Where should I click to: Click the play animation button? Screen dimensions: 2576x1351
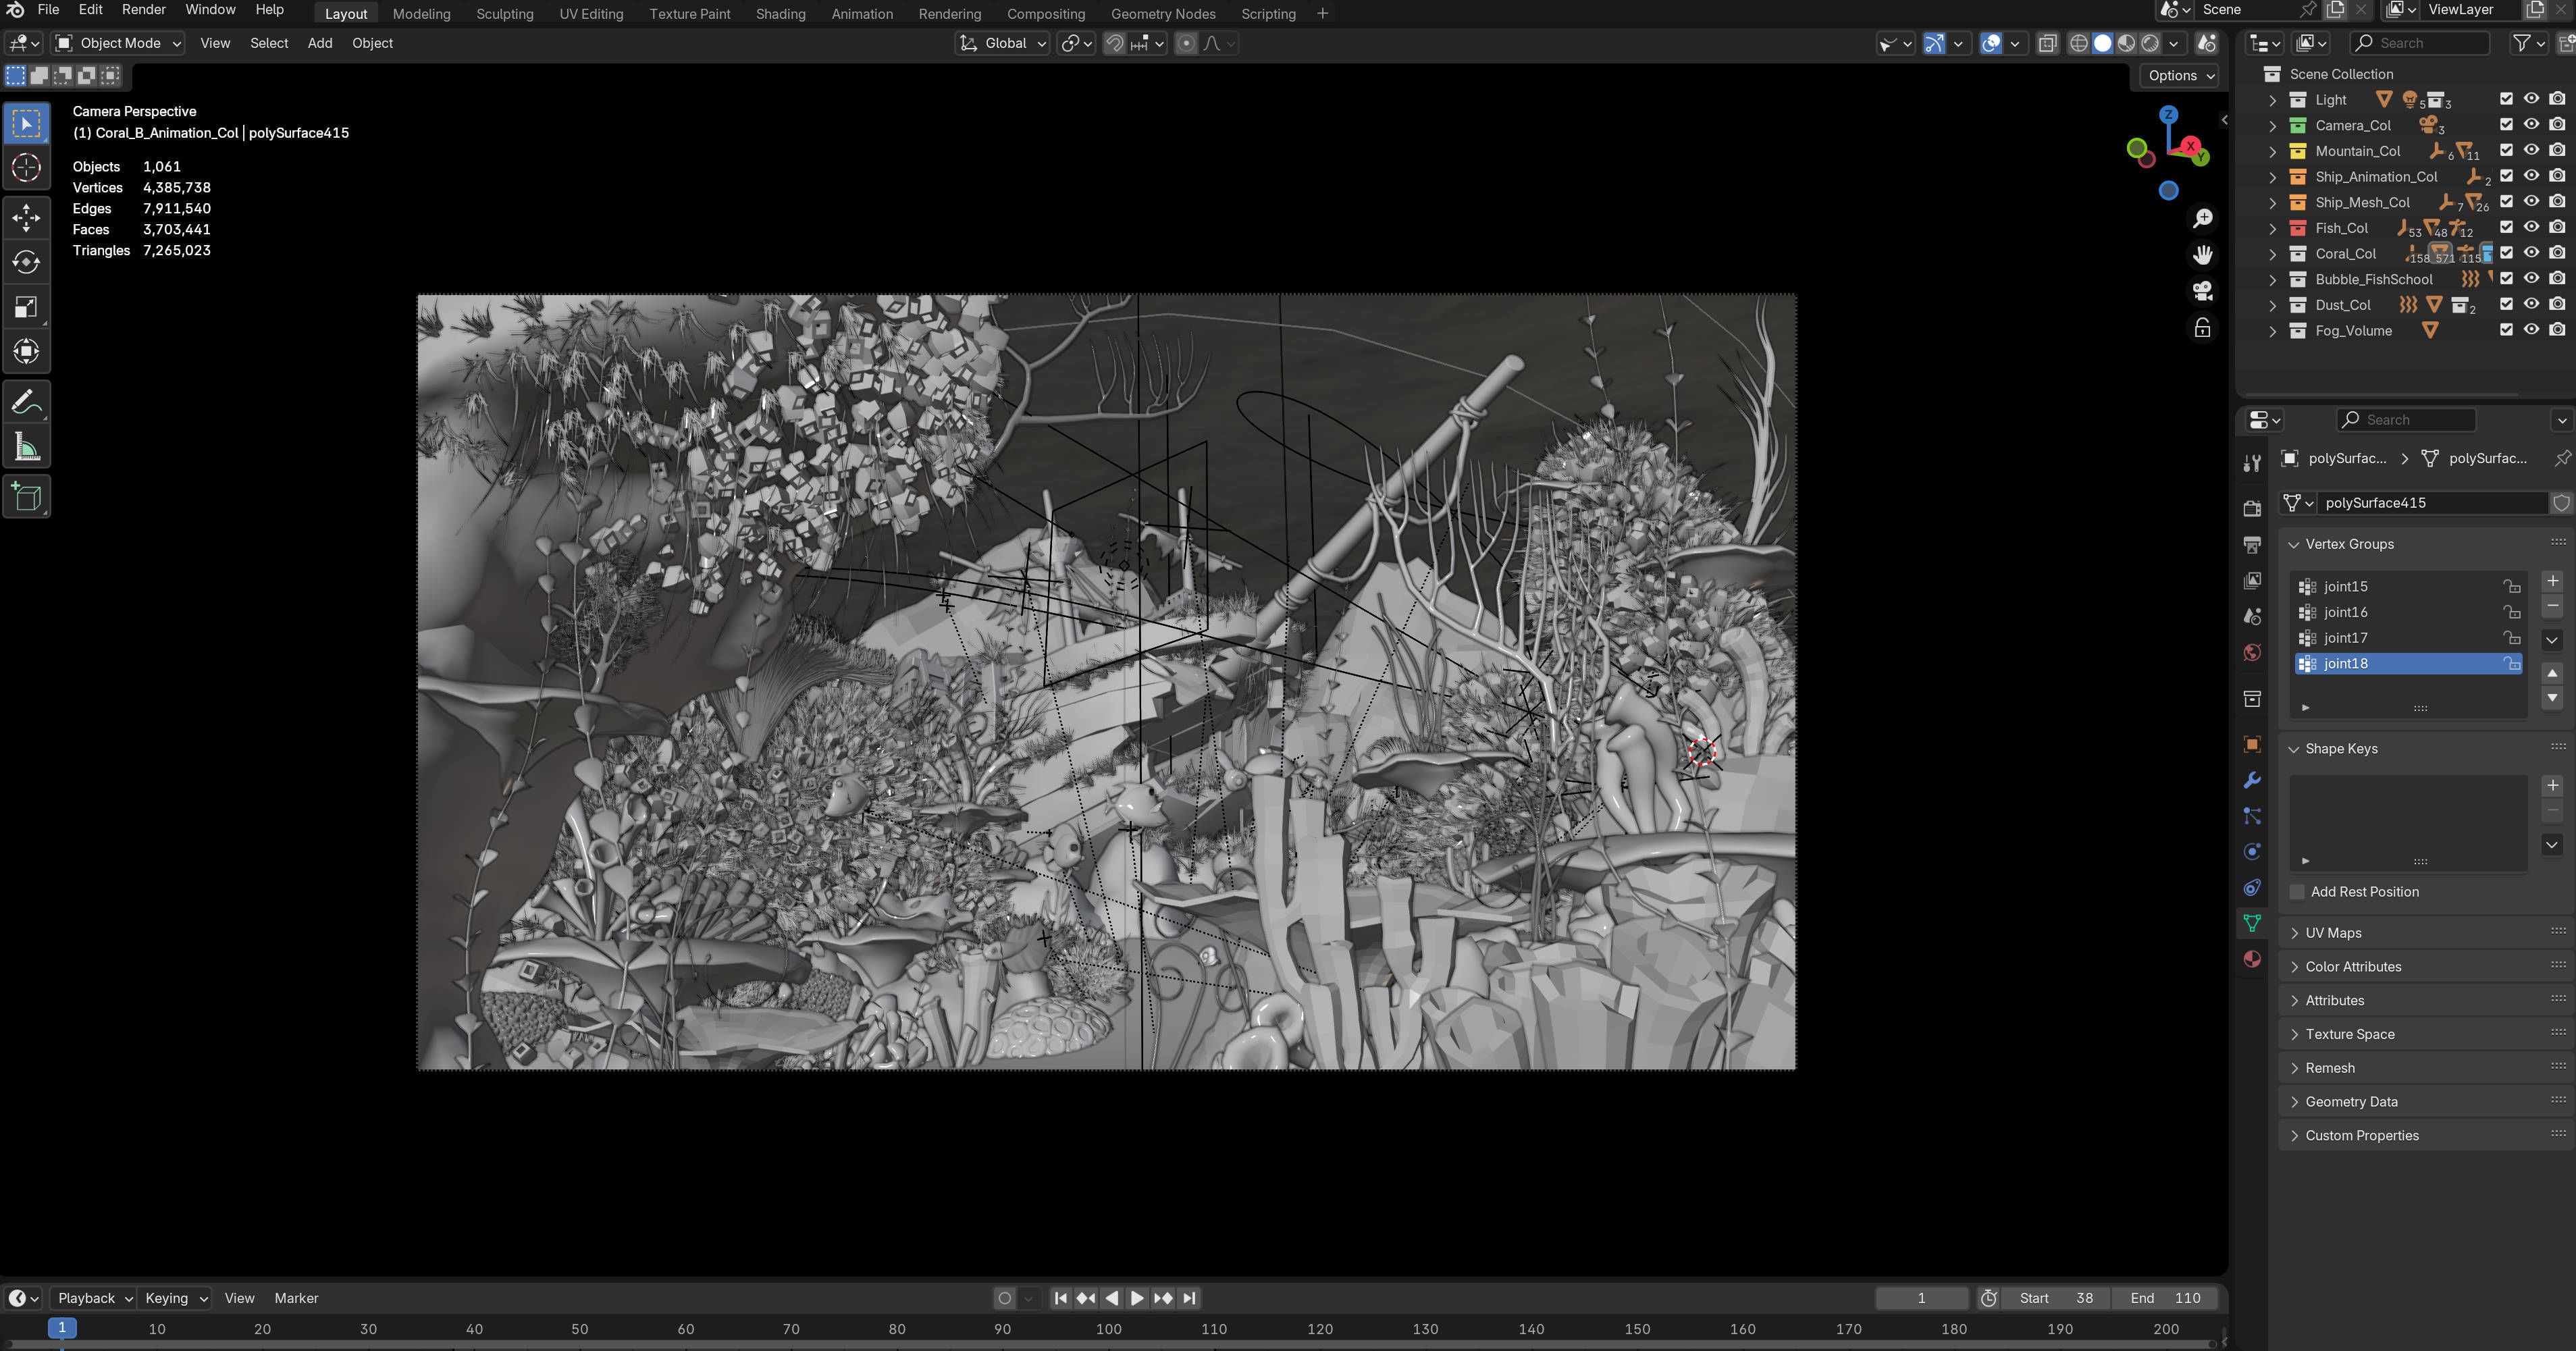[x=1137, y=1298]
